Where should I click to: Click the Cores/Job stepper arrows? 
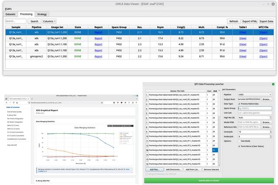(271, 132)
